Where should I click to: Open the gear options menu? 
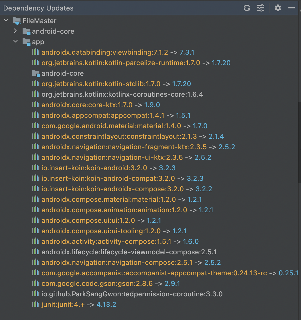click(278, 8)
